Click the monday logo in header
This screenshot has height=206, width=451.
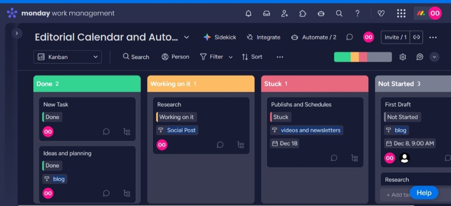pyautogui.click(x=421, y=13)
